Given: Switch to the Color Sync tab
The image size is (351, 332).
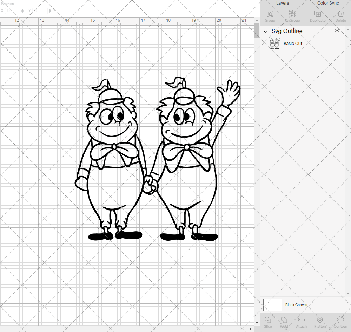Looking at the screenshot, I should pos(328,3).
